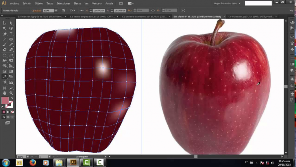Swap fill and stroke colors
This screenshot has height=167, width=296.
click(x=12, y=98)
